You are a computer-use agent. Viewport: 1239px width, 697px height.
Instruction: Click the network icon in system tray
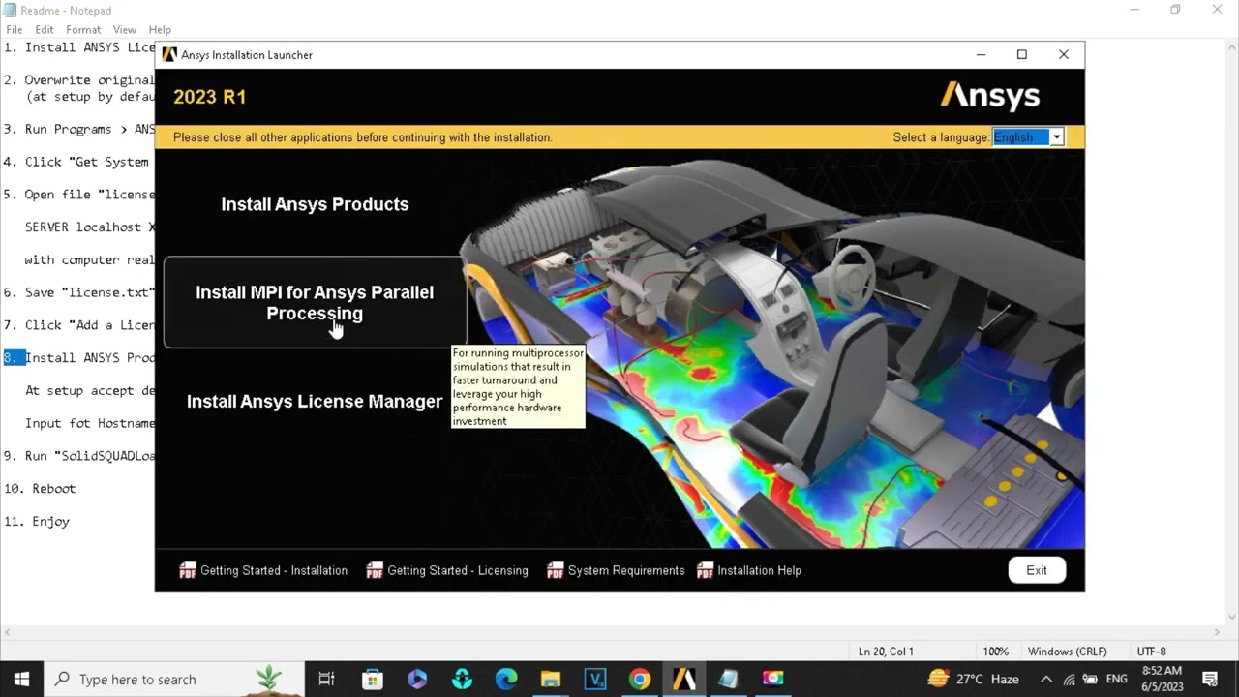tap(1070, 679)
